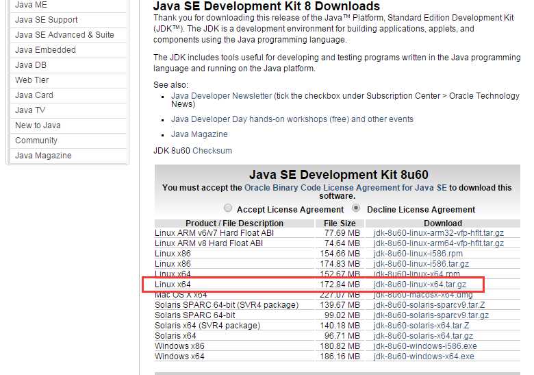Download jdk-8u60-linux-arm64-vfp-hflt.tar.gz
Image resolution: width=534 pixels, height=375 pixels.
pyautogui.click(x=438, y=243)
